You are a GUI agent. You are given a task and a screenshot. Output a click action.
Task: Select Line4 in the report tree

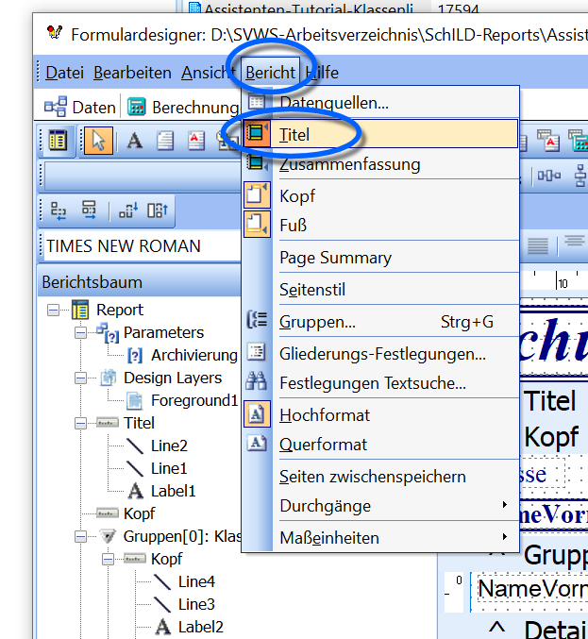click(196, 581)
